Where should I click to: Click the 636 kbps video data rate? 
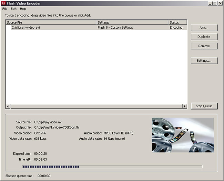click(40, 139)
